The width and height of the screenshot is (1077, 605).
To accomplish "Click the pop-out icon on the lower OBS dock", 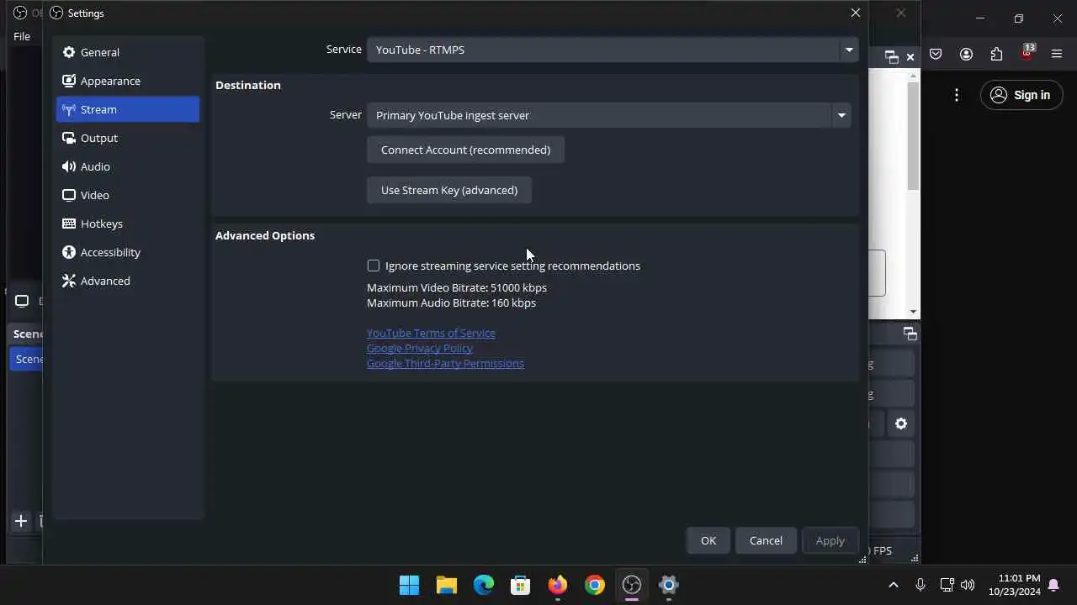I will 910,334.
